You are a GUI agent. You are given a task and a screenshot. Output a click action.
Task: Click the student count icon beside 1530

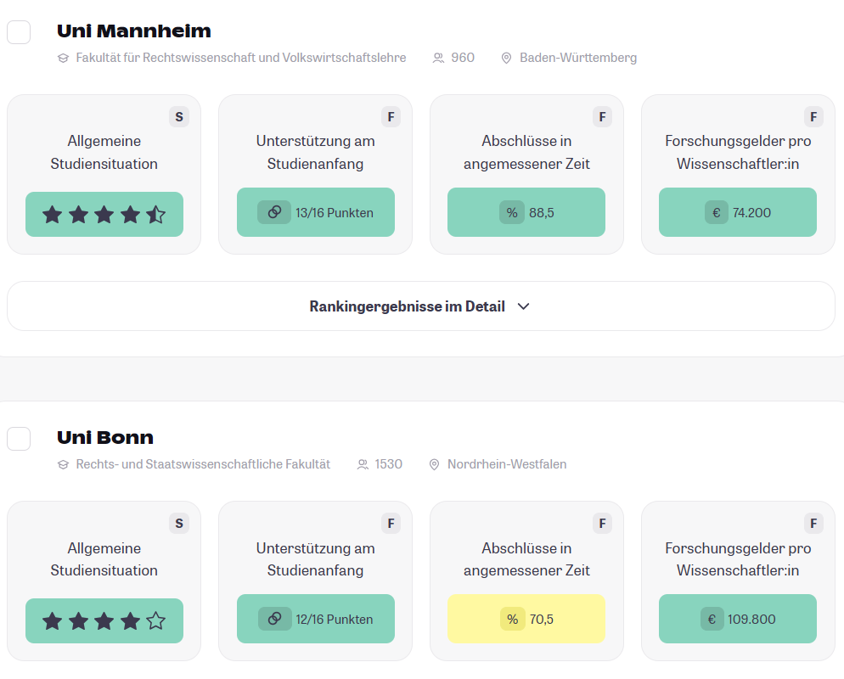pyautogui.click(x=363, y=465)
